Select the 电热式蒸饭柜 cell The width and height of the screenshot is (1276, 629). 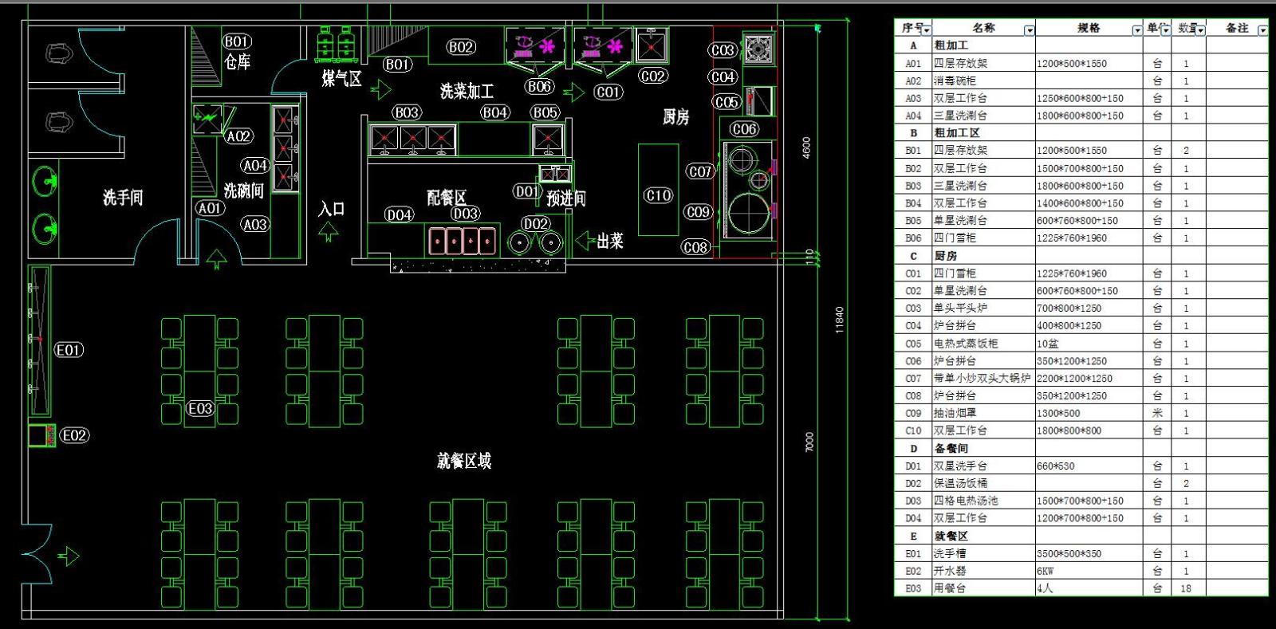pyautogui.click(x=984, y=344)
